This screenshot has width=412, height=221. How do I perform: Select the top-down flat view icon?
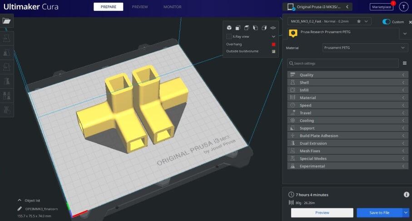(x=273, y=28)
